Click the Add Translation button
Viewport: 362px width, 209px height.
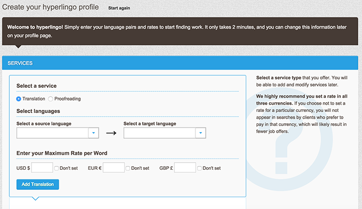point(38,184)
